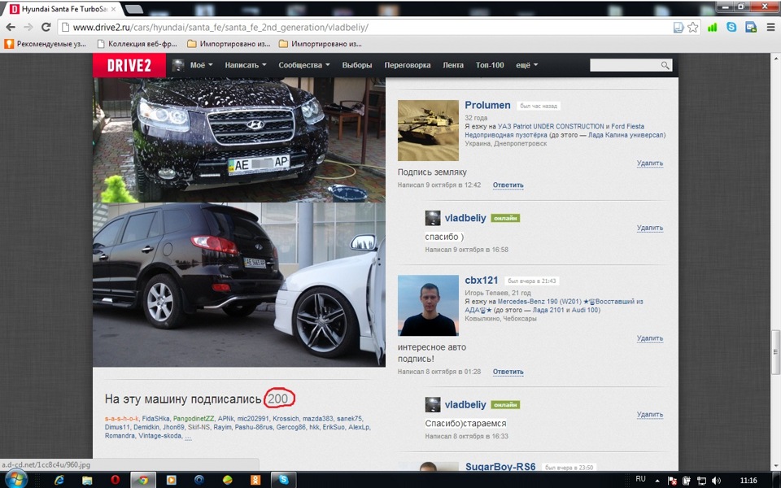Click the page vertical scrollbar thumb

[775, 352]
